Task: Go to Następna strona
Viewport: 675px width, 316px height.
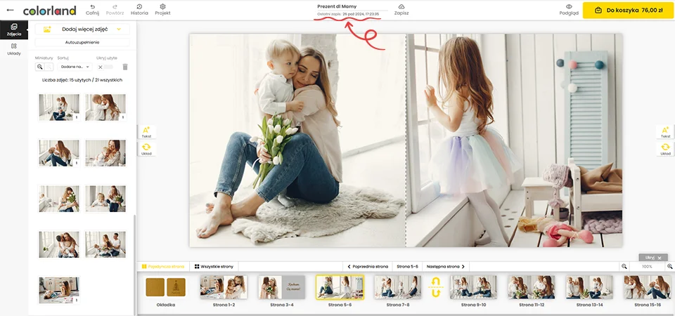Action: coord(446,267)
